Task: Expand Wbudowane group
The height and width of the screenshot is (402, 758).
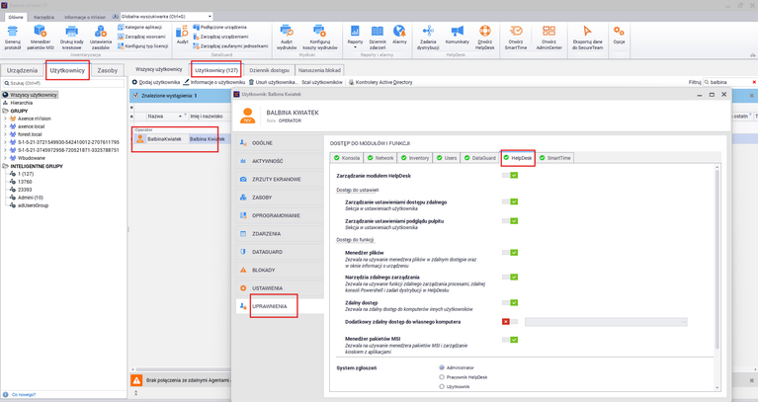Action: click(x=5, y=158)
